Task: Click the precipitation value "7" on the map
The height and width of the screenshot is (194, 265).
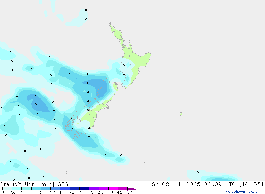Action: coord(106,92)
